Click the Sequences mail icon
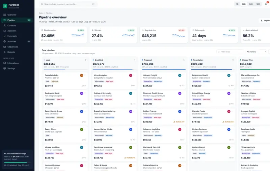Viewport: 270px width, 171px height. point(5,47)
